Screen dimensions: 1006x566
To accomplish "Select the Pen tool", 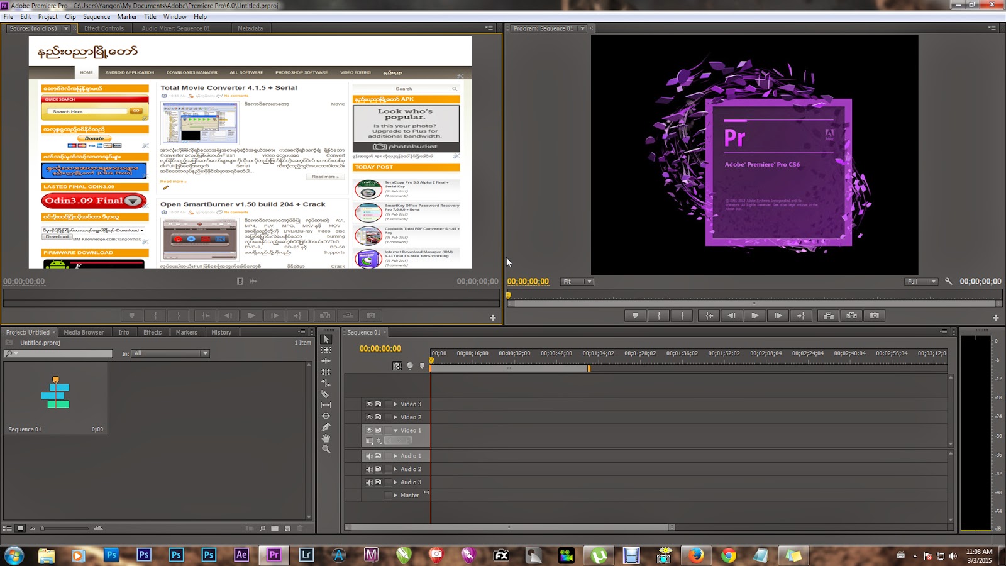I will [x=326, y=427].
